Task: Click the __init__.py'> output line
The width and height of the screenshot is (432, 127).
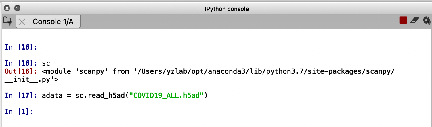Action: click(32, 79)
